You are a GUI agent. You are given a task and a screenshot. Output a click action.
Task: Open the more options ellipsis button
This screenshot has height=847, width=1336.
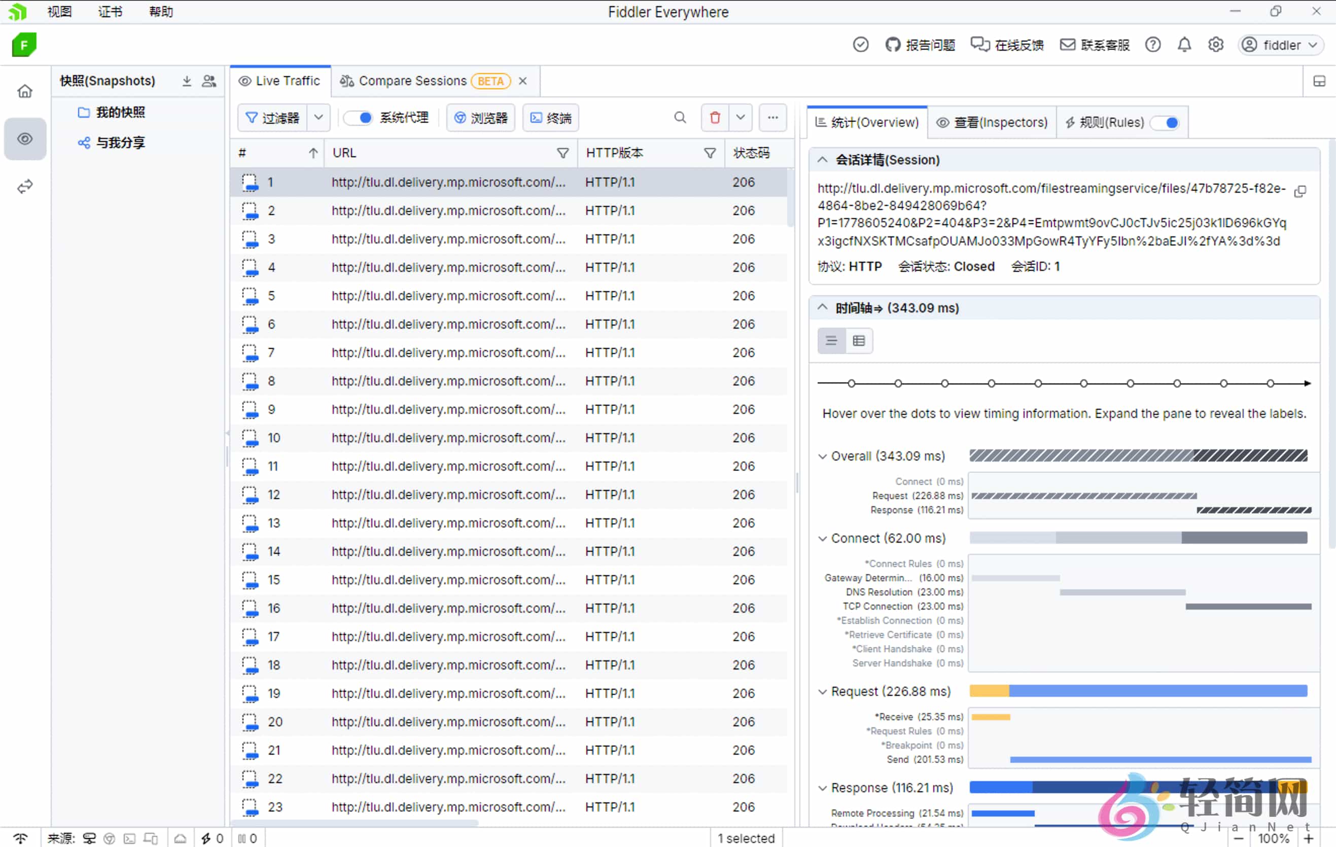coord(773,118)
